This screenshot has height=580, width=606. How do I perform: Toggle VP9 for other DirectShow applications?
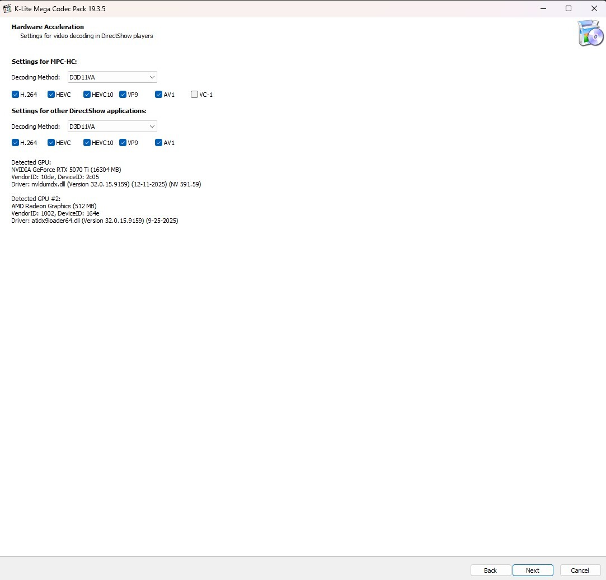click(123, 143)
